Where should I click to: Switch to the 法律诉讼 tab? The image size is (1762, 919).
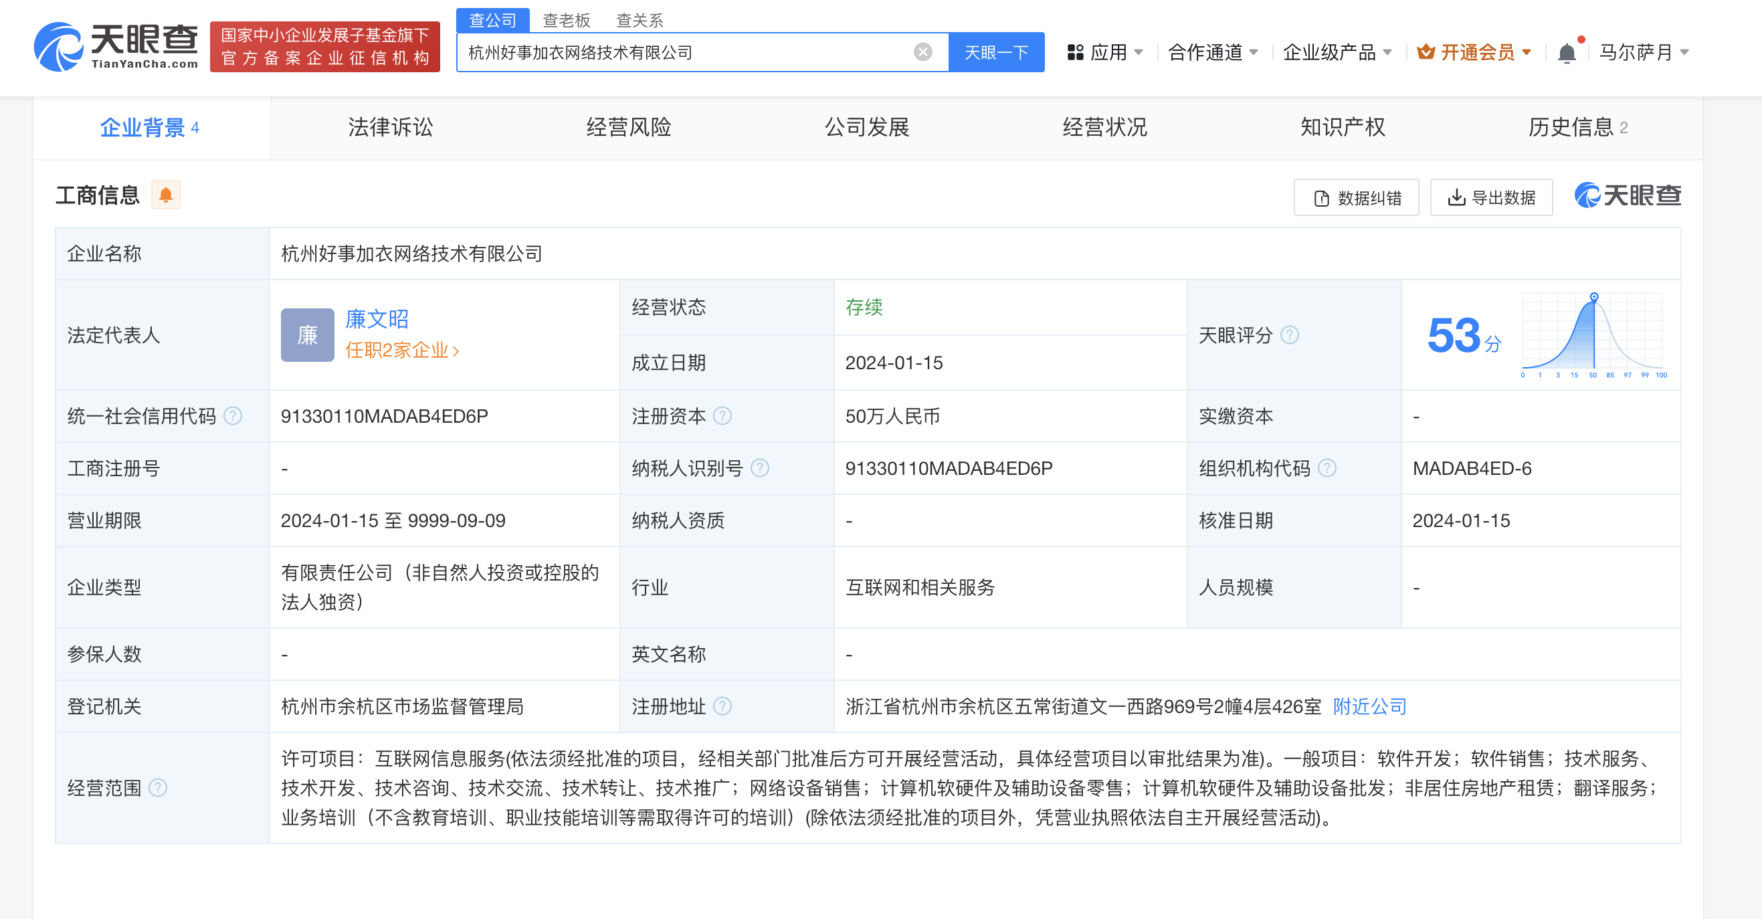(x=391, y=128)
